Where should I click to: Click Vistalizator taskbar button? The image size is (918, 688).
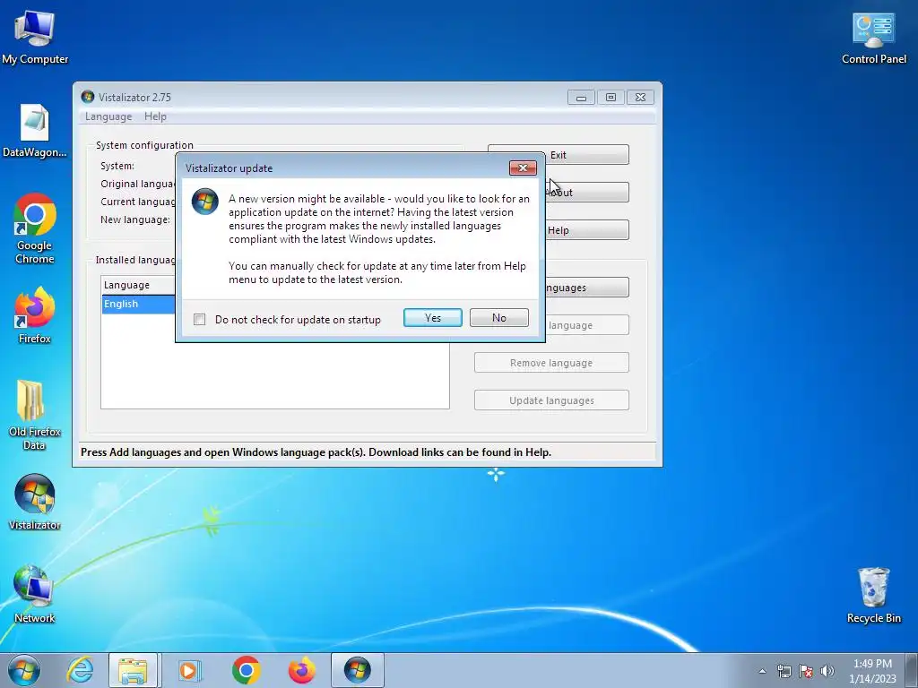(357, 670)
